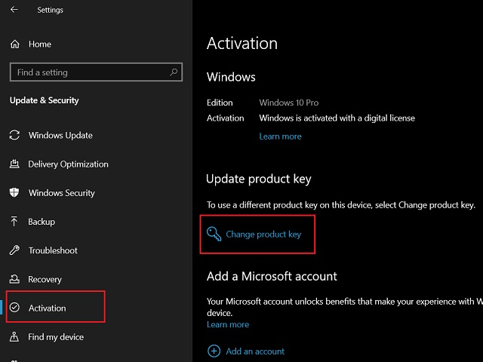Focus the Find a setting search box
The height and width of the screenshot is (362, 483).
[91, 72]
